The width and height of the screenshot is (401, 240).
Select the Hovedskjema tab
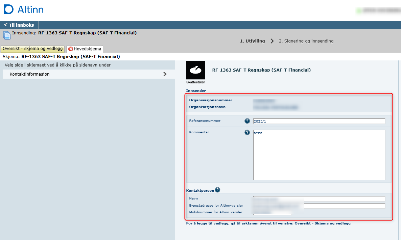(x=85, y=49)
